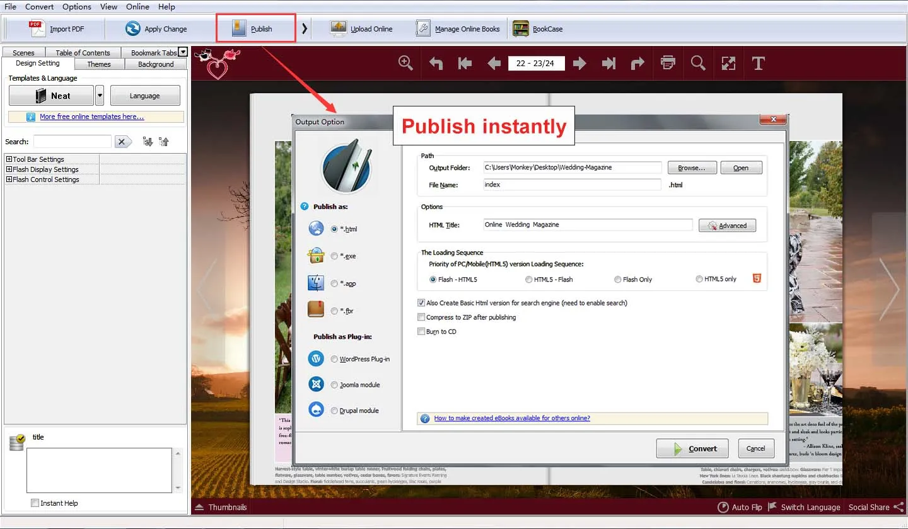Expand Flash Display Settings tree node
The image size is (908, 529).
[x=9, y=169]
